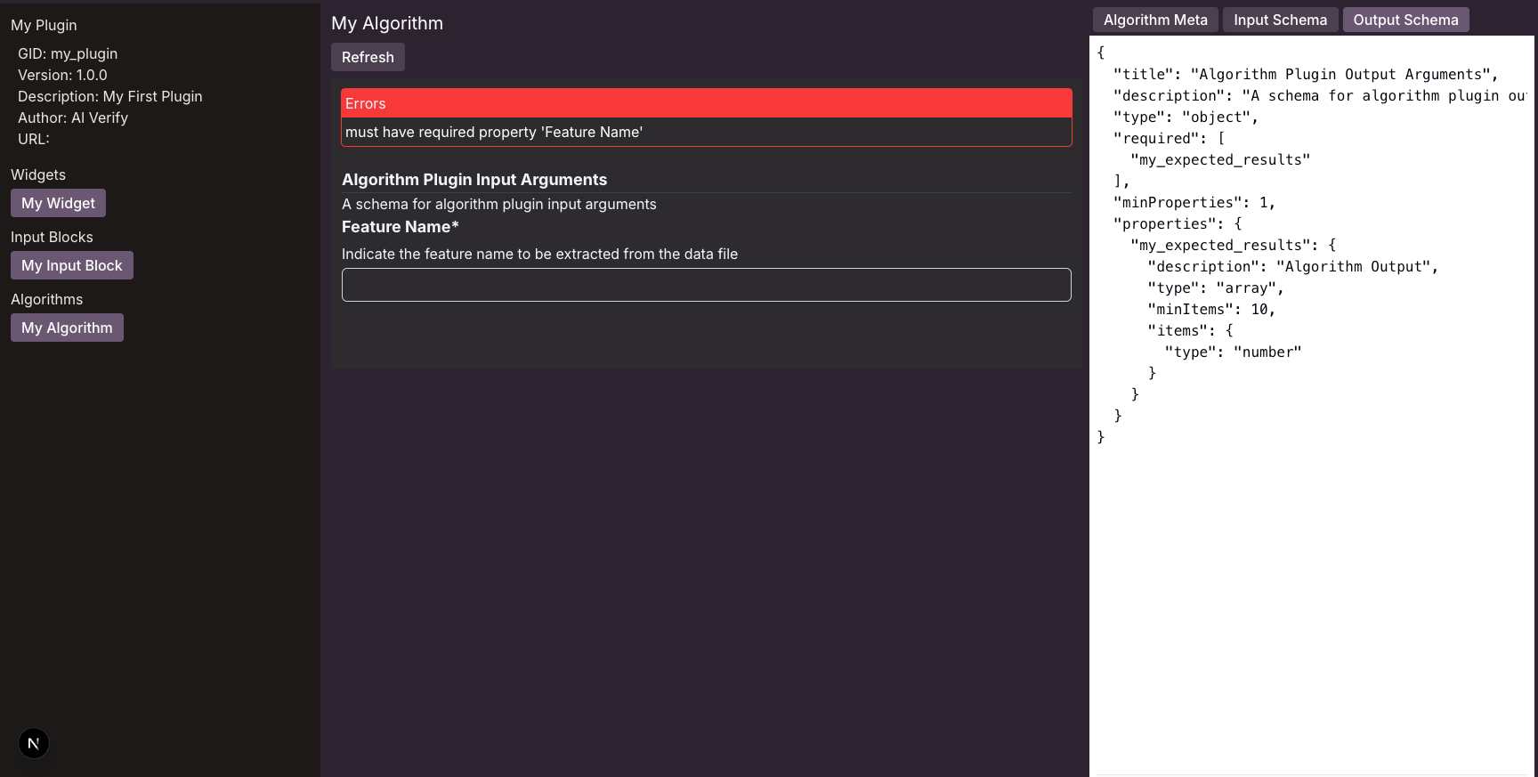Screen dimensions: 1538x777
Task: Click the 'My Algorithm' page heading
Action: point(387,23)
